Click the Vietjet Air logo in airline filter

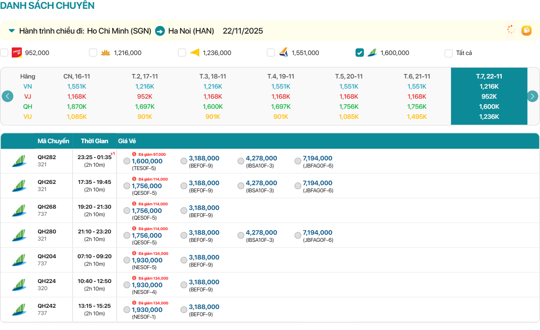[17, 52]
